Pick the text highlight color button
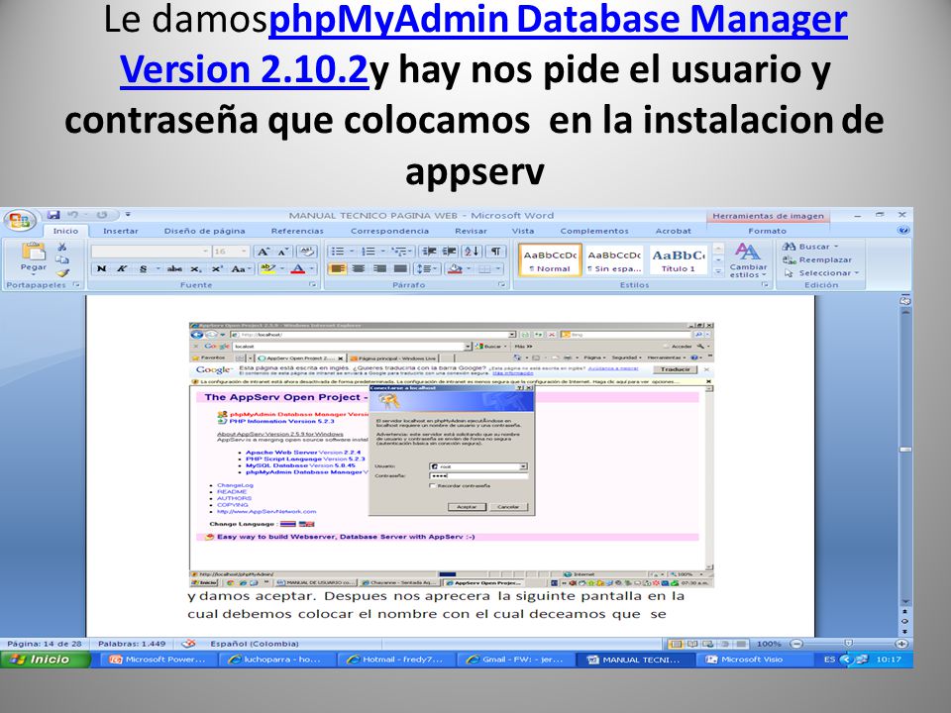The width and height of the screenshot is (951, 713). tap(266, 268)
